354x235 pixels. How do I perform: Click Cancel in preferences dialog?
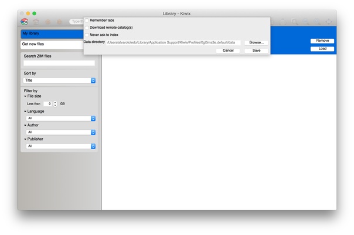point(228,51)
